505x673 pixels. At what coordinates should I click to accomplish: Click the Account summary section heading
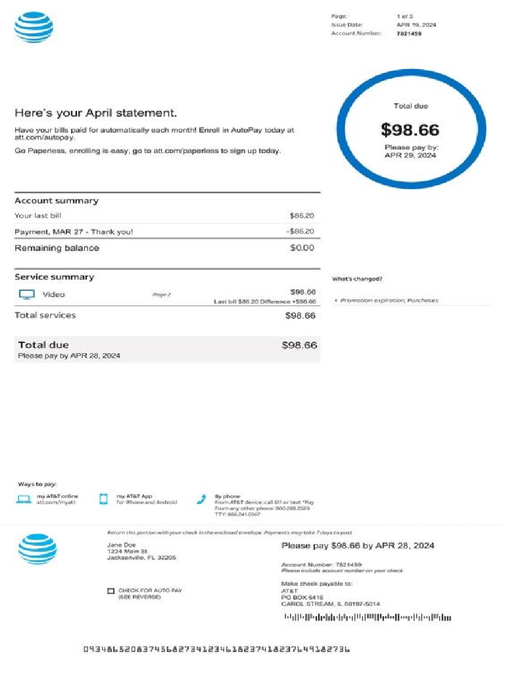[x=57, y=201]
